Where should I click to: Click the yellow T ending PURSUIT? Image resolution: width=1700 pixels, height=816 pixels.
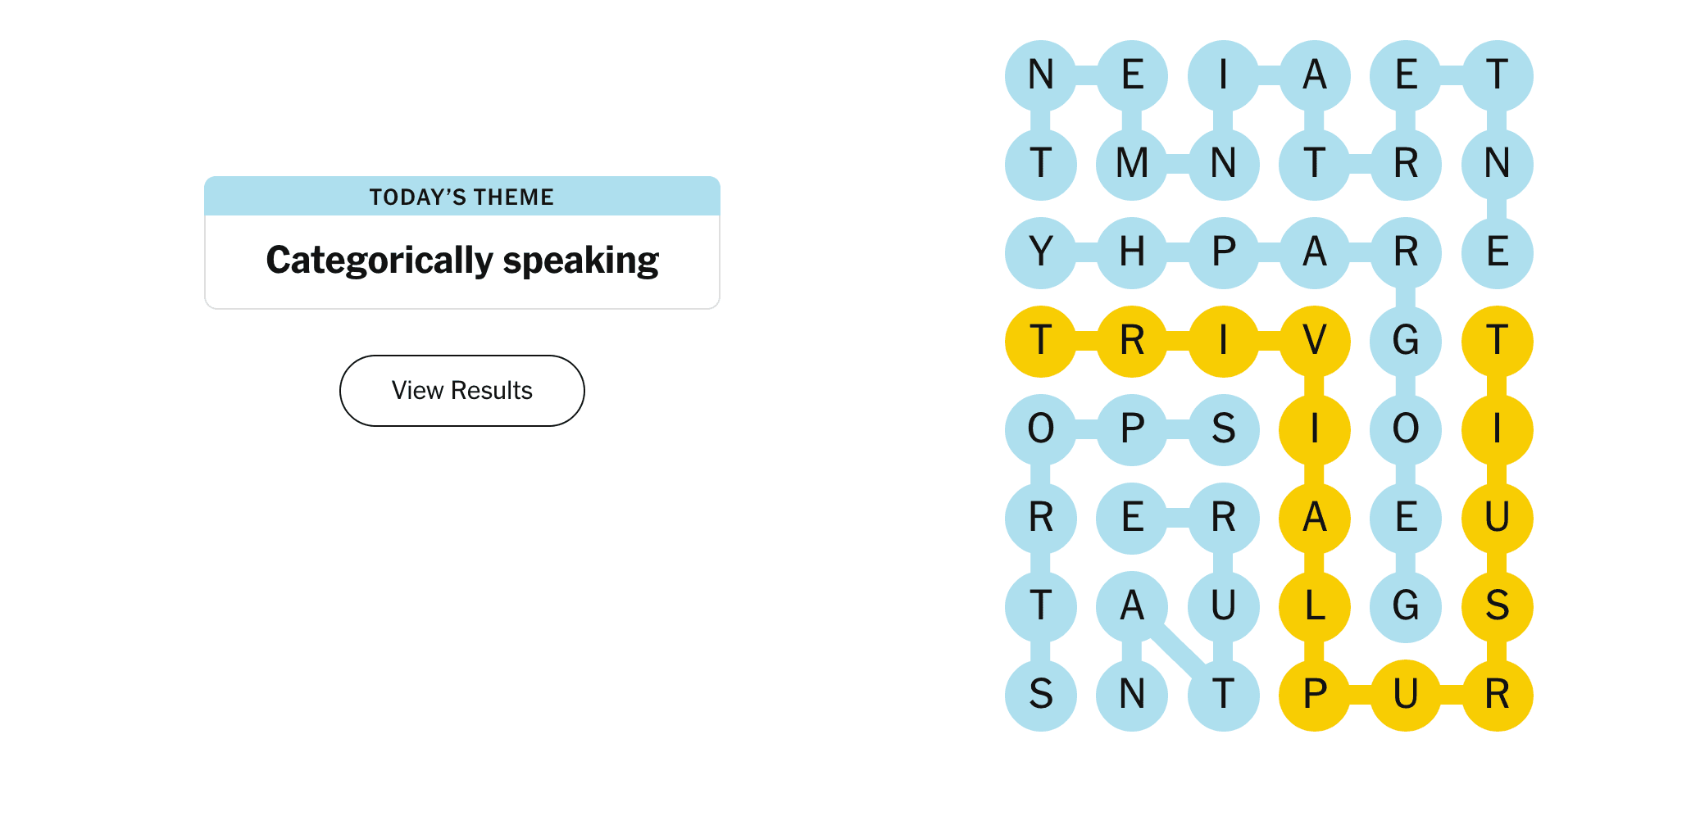1498,341
